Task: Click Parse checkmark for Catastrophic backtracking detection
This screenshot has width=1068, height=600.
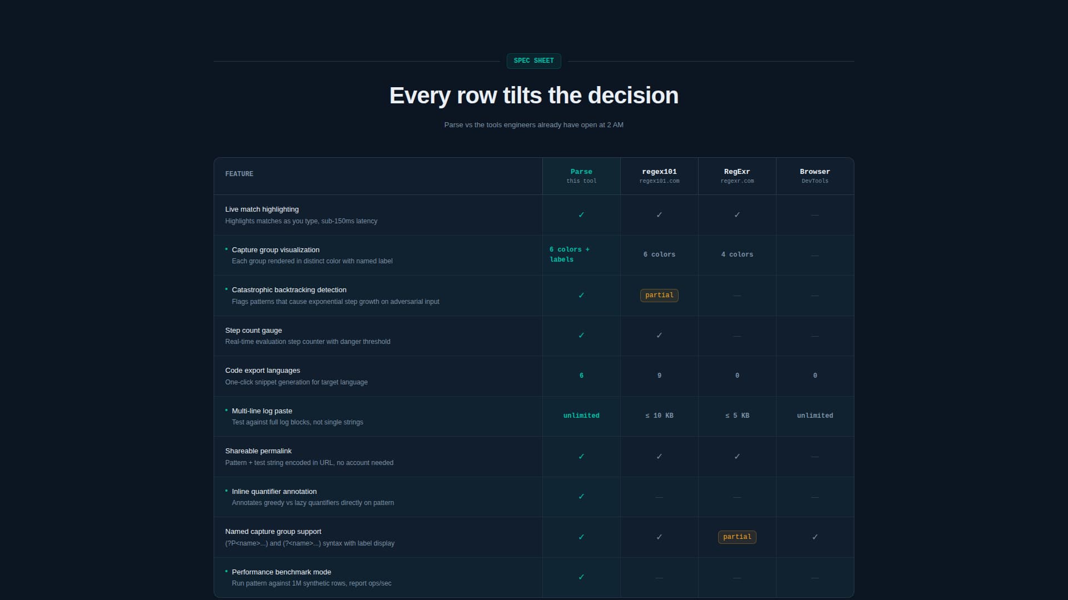Action: (581, 296)
